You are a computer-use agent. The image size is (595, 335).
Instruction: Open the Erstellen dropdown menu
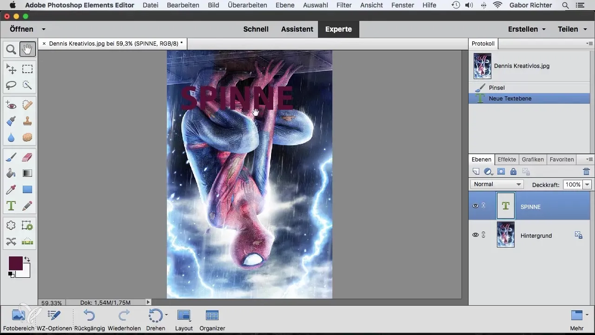click(527, 29)
